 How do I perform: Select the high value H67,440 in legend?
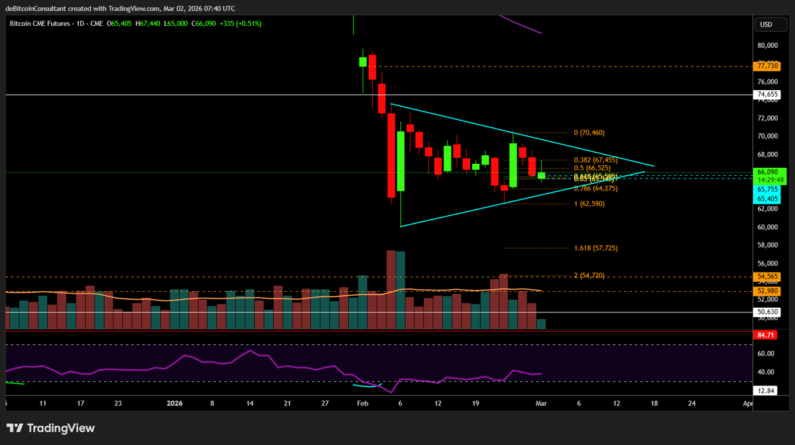[x=148, y=23]
